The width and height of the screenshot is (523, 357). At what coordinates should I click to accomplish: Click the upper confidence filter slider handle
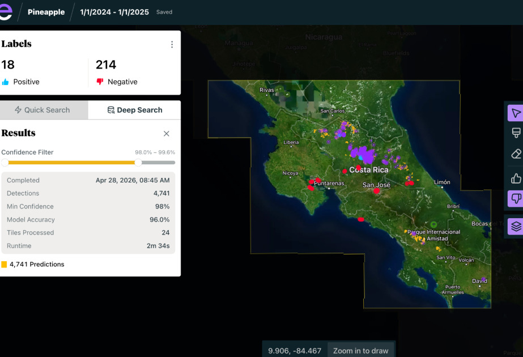pos(138,163)
